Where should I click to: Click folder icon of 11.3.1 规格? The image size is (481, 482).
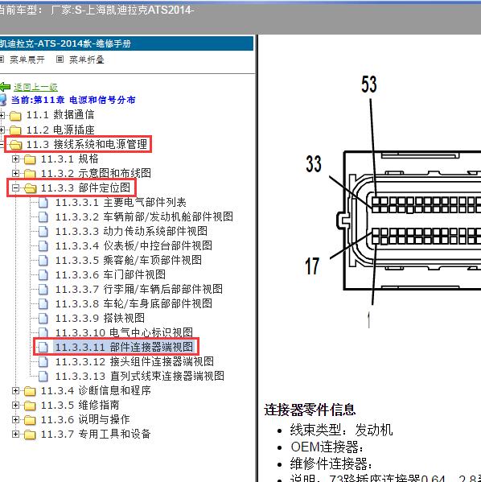30,159
